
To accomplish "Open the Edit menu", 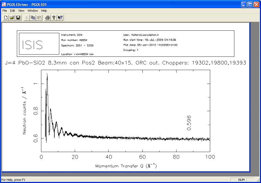I will pos(13,11).
